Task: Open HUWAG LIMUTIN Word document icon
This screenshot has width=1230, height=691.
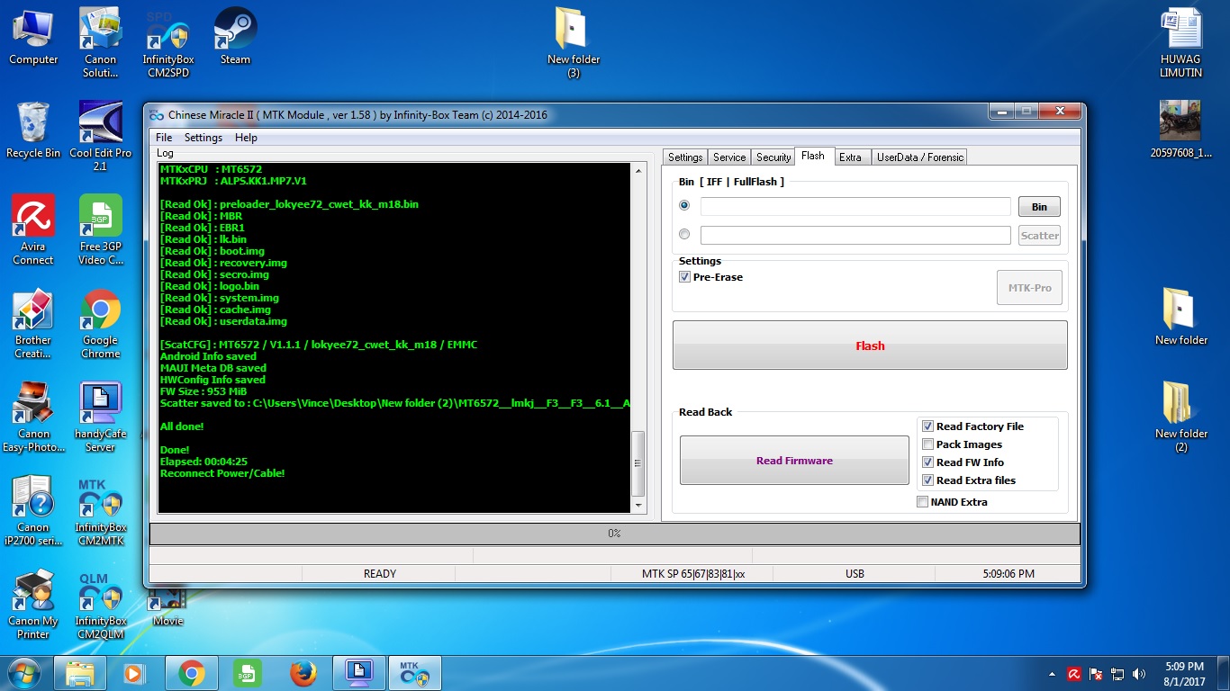Action: [1181, 42]
